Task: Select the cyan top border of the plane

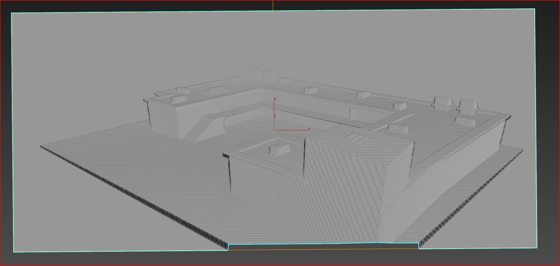Action: tap(273, 11)
